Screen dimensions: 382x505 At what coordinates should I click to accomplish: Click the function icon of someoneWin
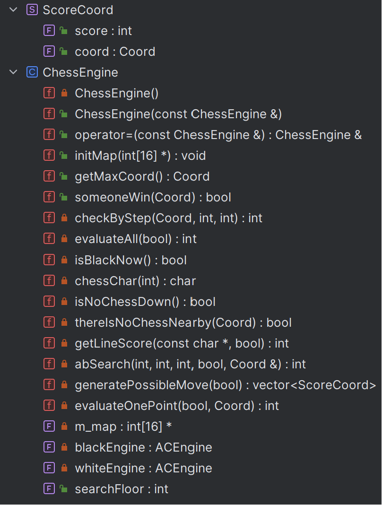pyautogui.click(x=49, y=197)
